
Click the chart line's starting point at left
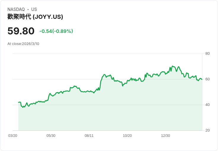[18, 102]
